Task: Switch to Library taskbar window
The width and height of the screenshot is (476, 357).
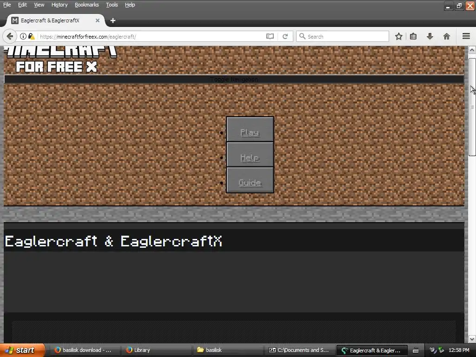Action: (156, 350)
